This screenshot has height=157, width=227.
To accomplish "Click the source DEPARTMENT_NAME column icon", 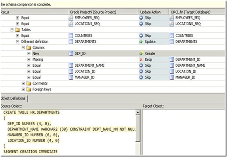I will click(x=70, y=65).
